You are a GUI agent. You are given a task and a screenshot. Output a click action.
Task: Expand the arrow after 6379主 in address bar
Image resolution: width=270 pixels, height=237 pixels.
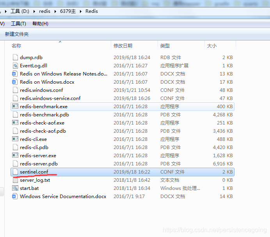tap(81, 11)
